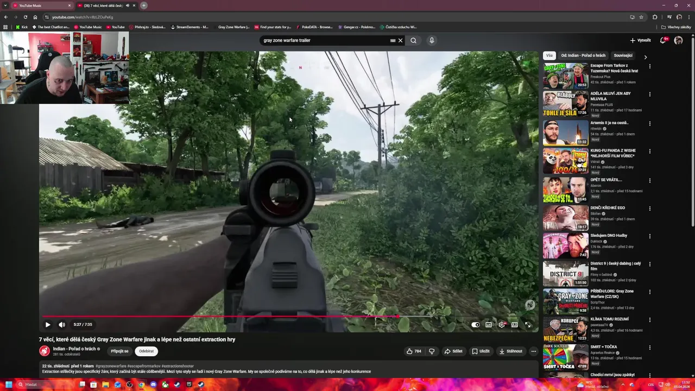Play the paused video
The width and height of the screenshot is (695, 391).
pyautogui.click(x=48, y=325)
